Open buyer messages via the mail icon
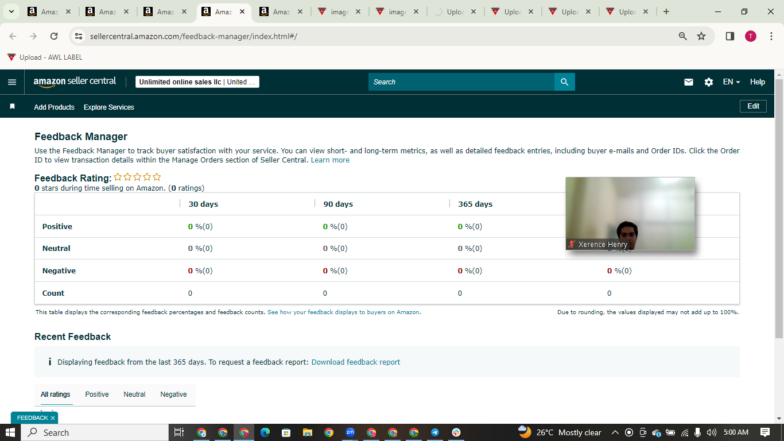Image resolution: width=784 pixels, height=441 pixels. pyautogui.click(x=689, y=82)
